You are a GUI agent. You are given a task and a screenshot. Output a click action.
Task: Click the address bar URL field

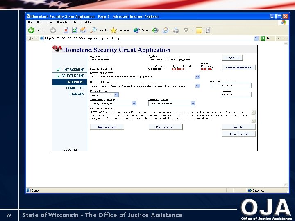click(147, 38)
